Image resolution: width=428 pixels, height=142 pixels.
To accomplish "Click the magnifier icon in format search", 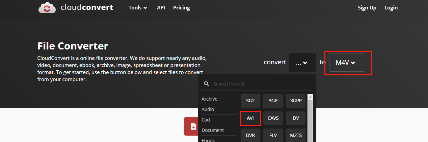I will point(207,84).
